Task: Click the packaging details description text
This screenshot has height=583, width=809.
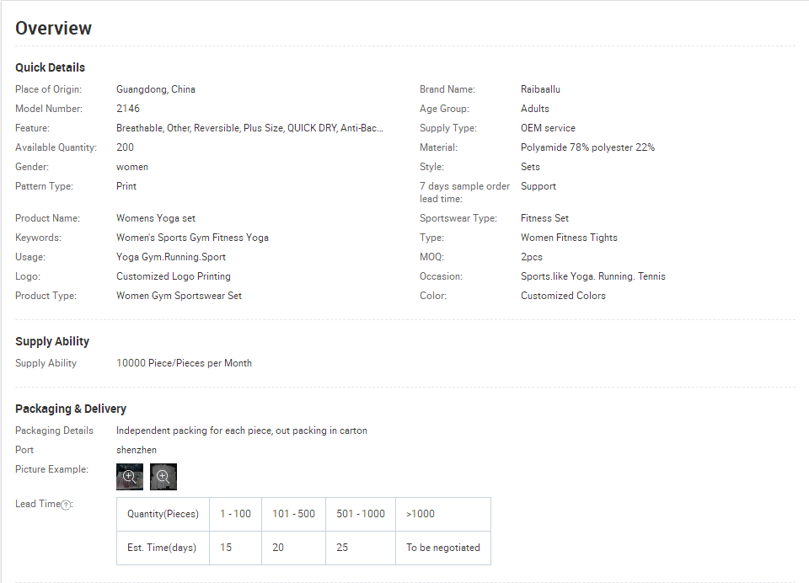Action: [242, 431]
